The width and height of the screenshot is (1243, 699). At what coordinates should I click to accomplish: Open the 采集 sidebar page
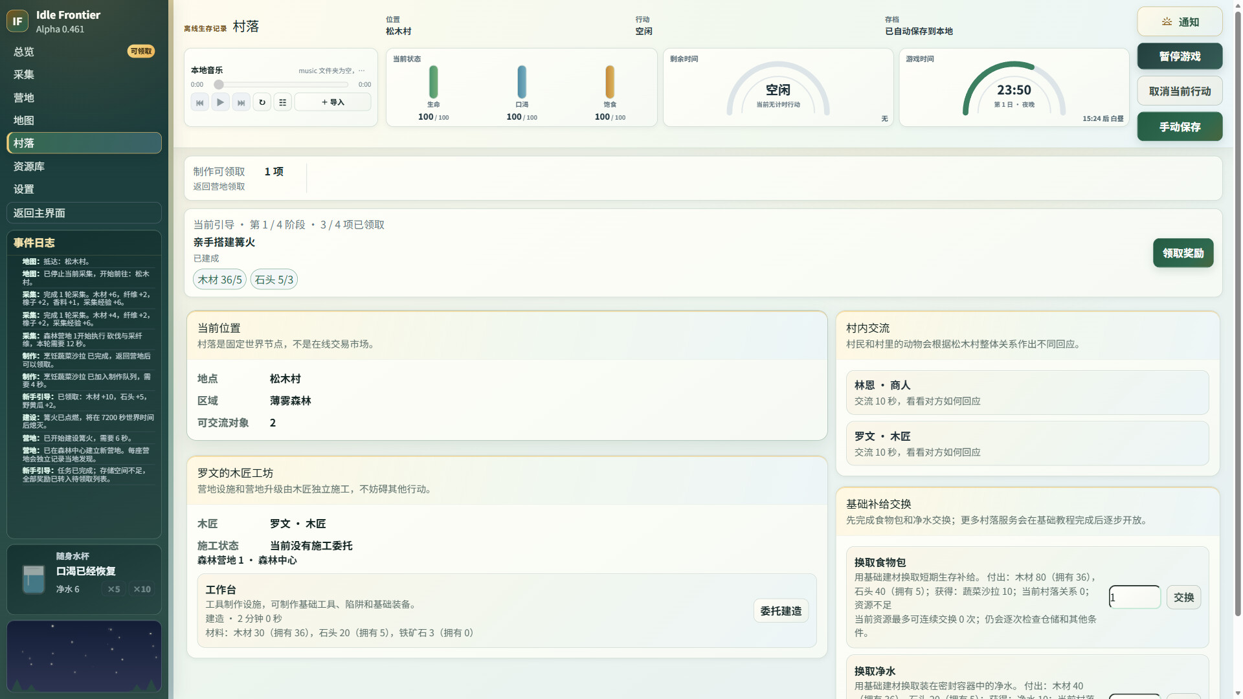coord(84,74)
